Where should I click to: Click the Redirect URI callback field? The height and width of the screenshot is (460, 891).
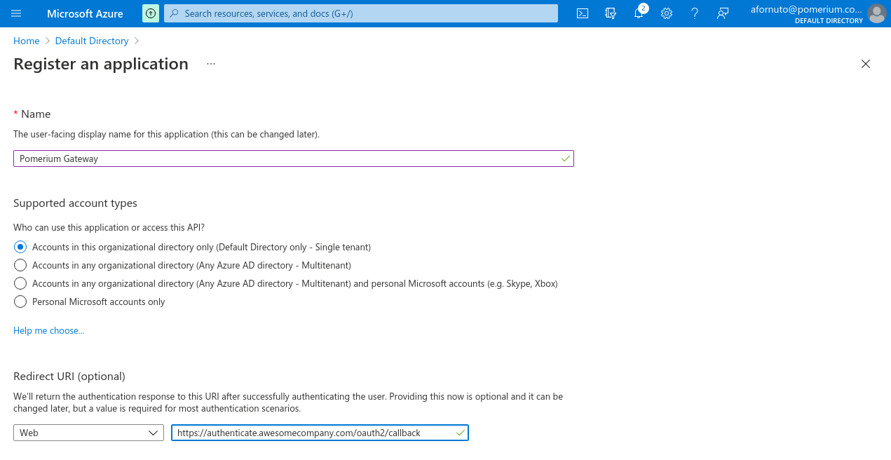320,433
